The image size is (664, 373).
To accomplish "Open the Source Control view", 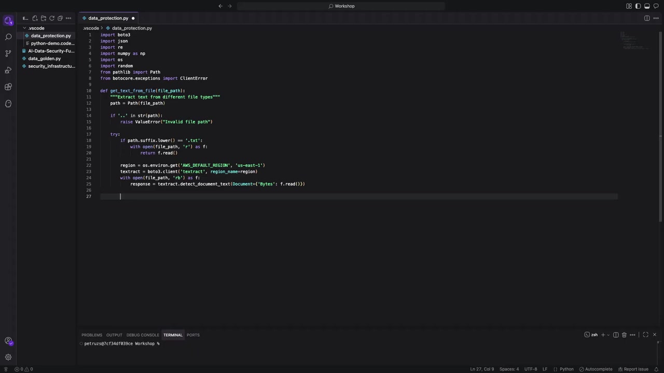I will coord(8,53).
